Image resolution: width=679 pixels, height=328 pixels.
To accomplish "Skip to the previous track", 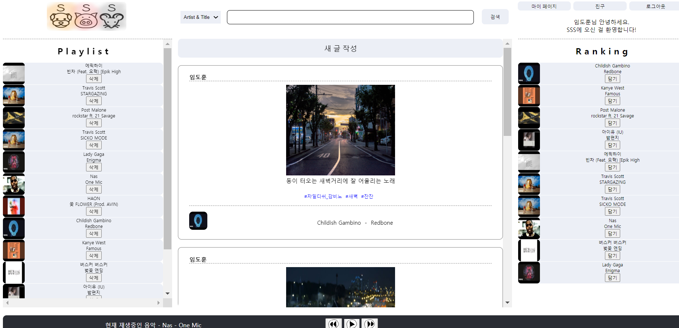I will coord(334,323).
